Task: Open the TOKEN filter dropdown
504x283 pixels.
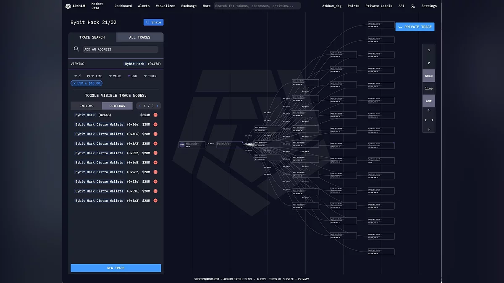Action: (x=150, y=76)
